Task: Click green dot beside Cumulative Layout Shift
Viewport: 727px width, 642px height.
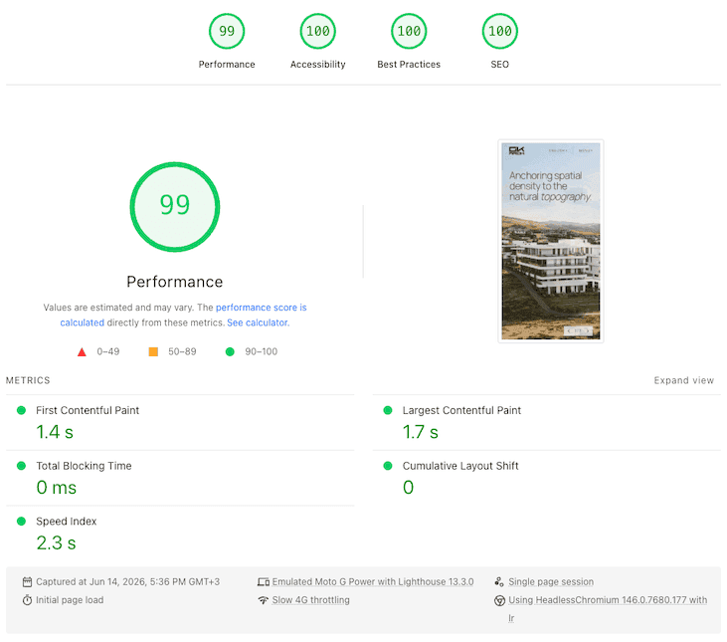Action: tap(388, 465)
